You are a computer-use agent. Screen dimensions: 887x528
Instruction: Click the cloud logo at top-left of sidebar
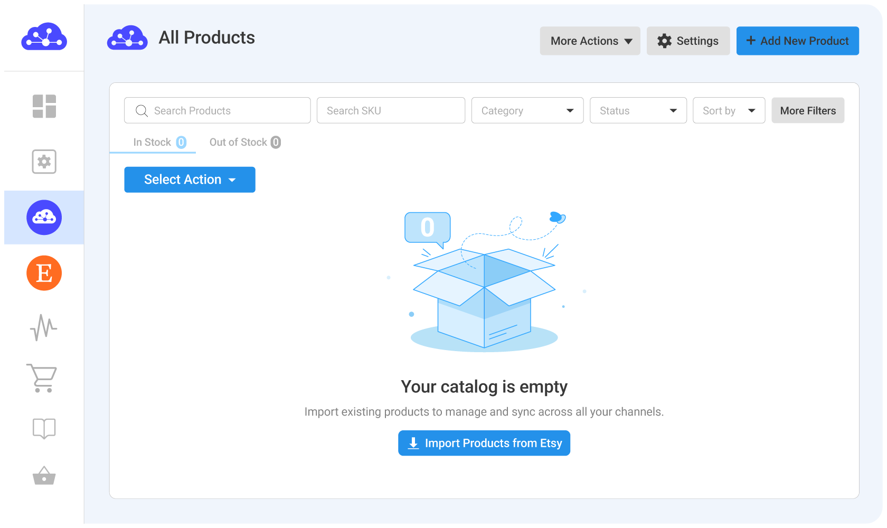tap(44, 37)
